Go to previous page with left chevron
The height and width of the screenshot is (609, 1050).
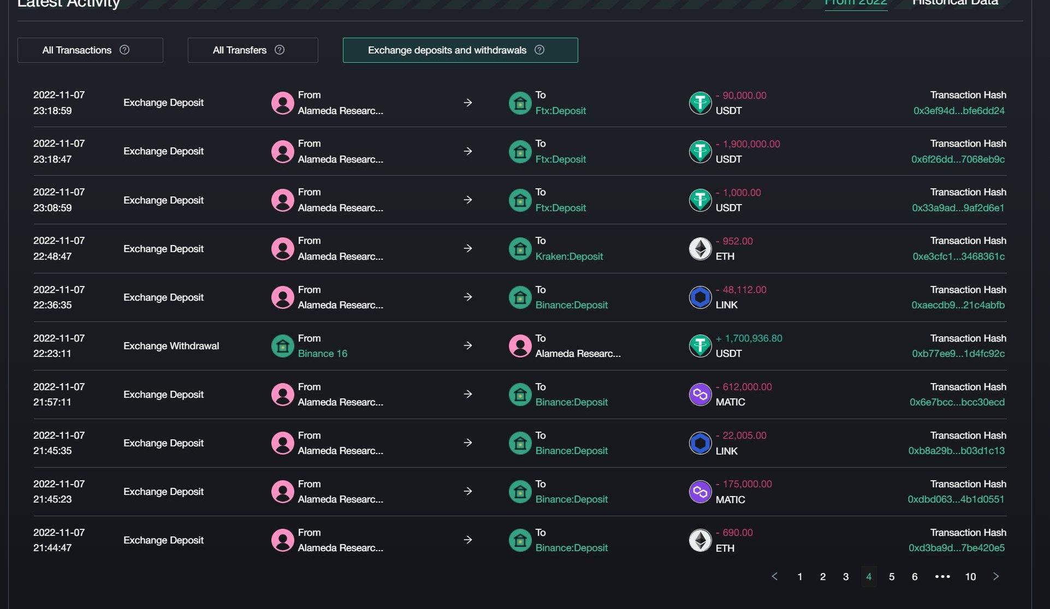pyautogui.click(x=774, y=576)
